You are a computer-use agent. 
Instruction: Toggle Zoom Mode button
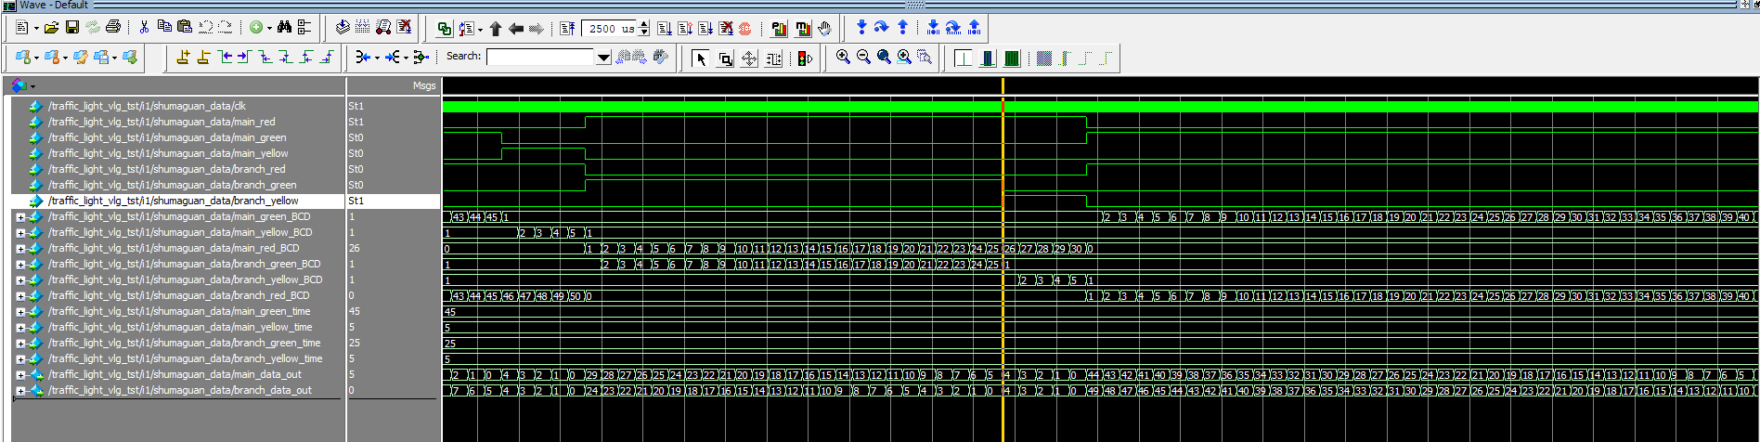point(726,58)
